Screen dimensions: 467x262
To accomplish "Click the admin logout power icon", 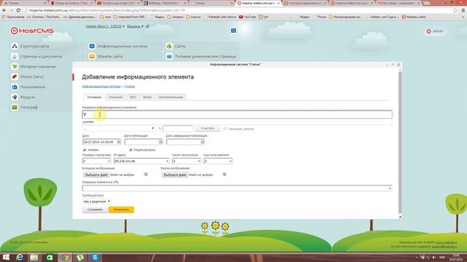I will [x=428, y=31].
